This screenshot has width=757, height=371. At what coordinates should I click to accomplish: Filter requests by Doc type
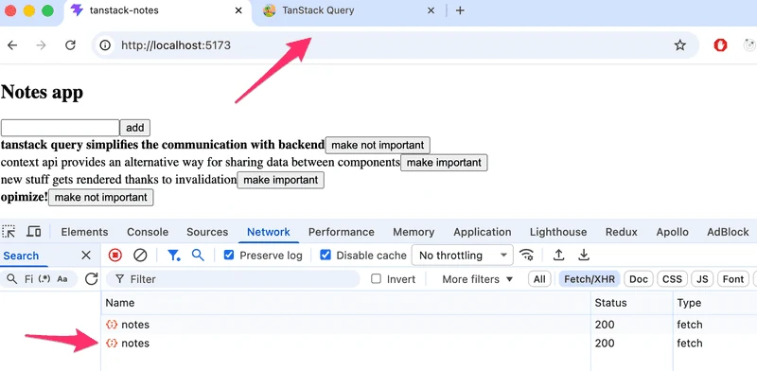638,279
